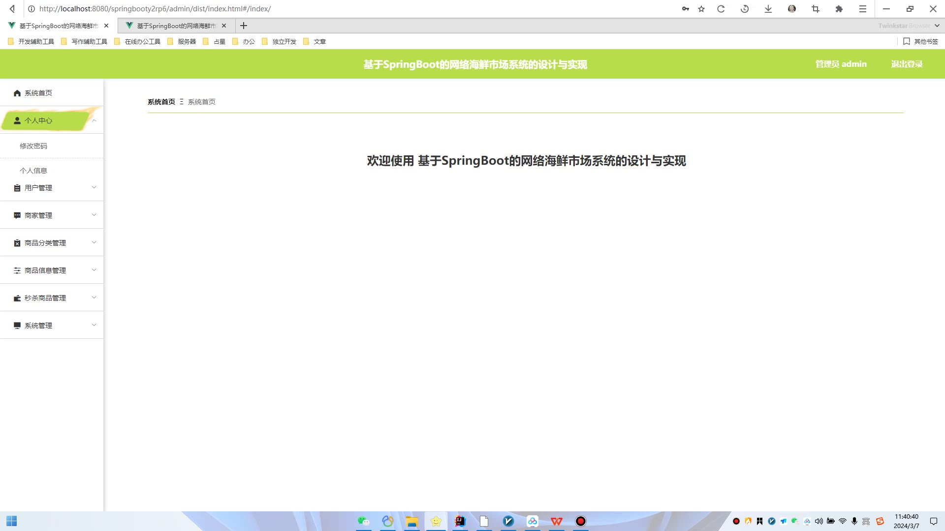The width and height of the screenshot is (945, 531).
Task: Expand the 秒杀商品管理 menu chevron
Action: [x=94, y=297]
